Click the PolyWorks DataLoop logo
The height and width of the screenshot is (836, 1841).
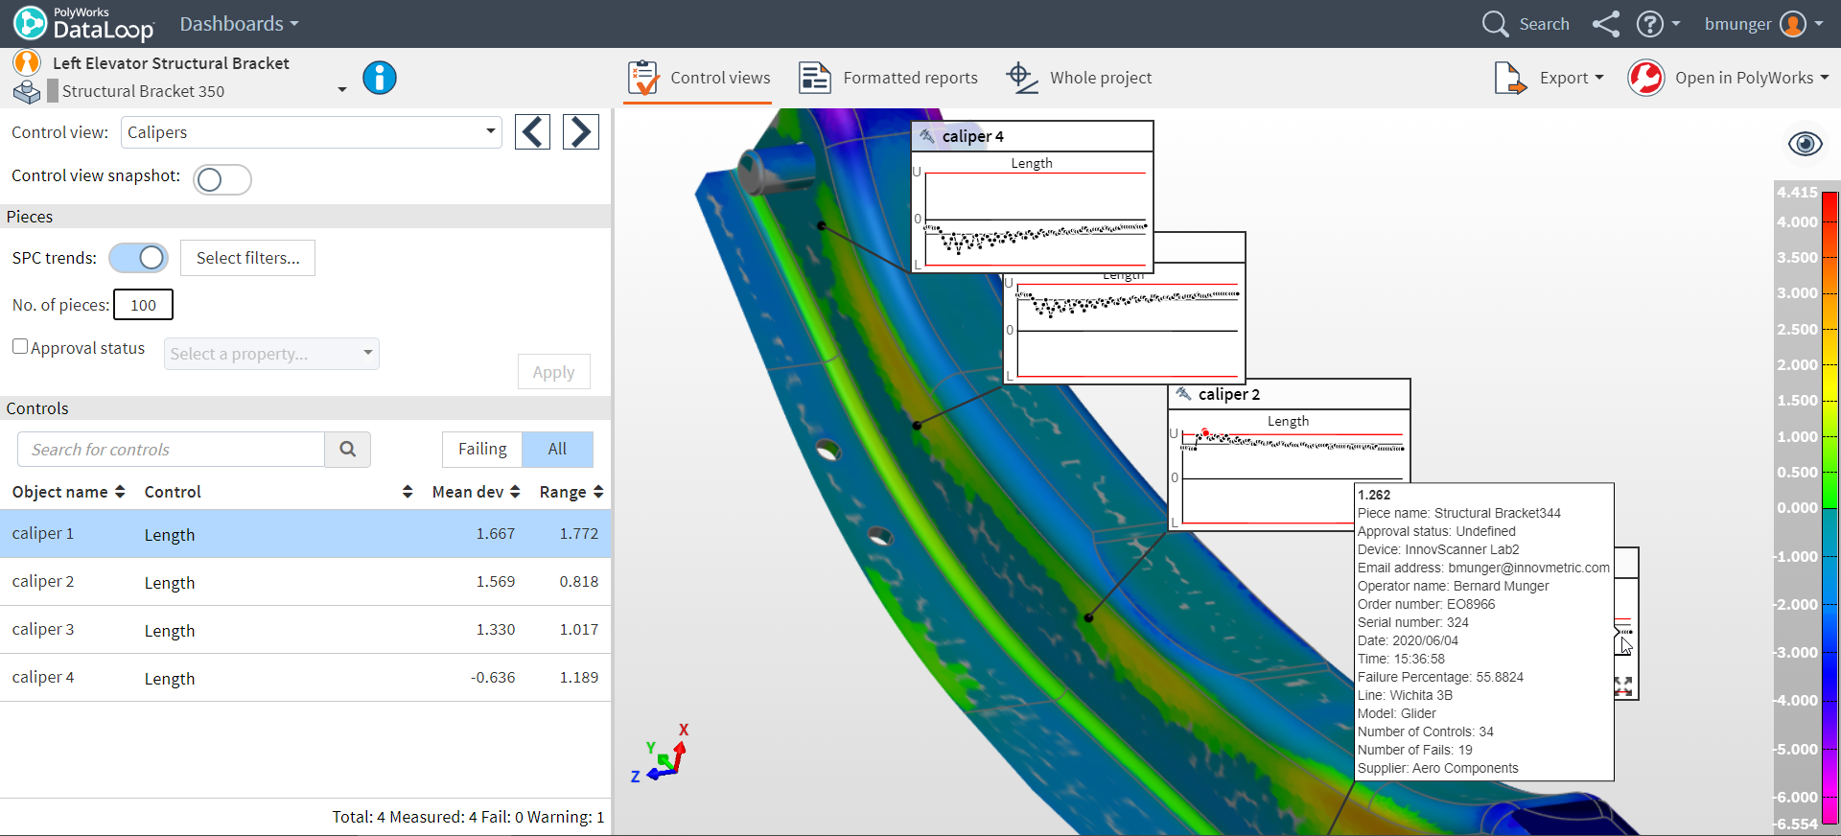tap(83, 24)
